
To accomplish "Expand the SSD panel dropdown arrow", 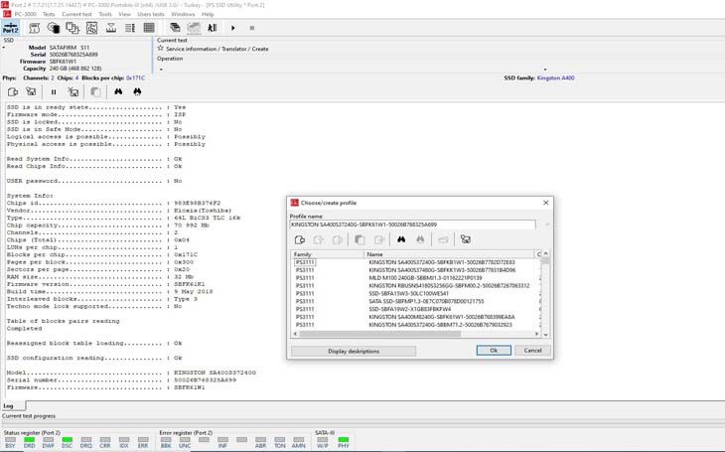I will (x=3, y=48).
